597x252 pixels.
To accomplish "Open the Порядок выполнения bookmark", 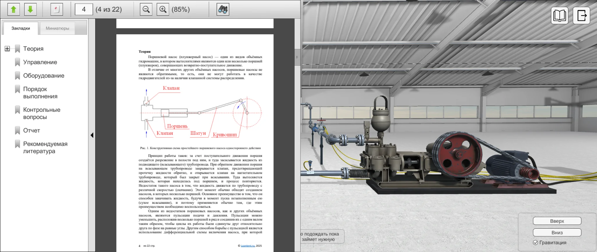I will click(40, 93).
